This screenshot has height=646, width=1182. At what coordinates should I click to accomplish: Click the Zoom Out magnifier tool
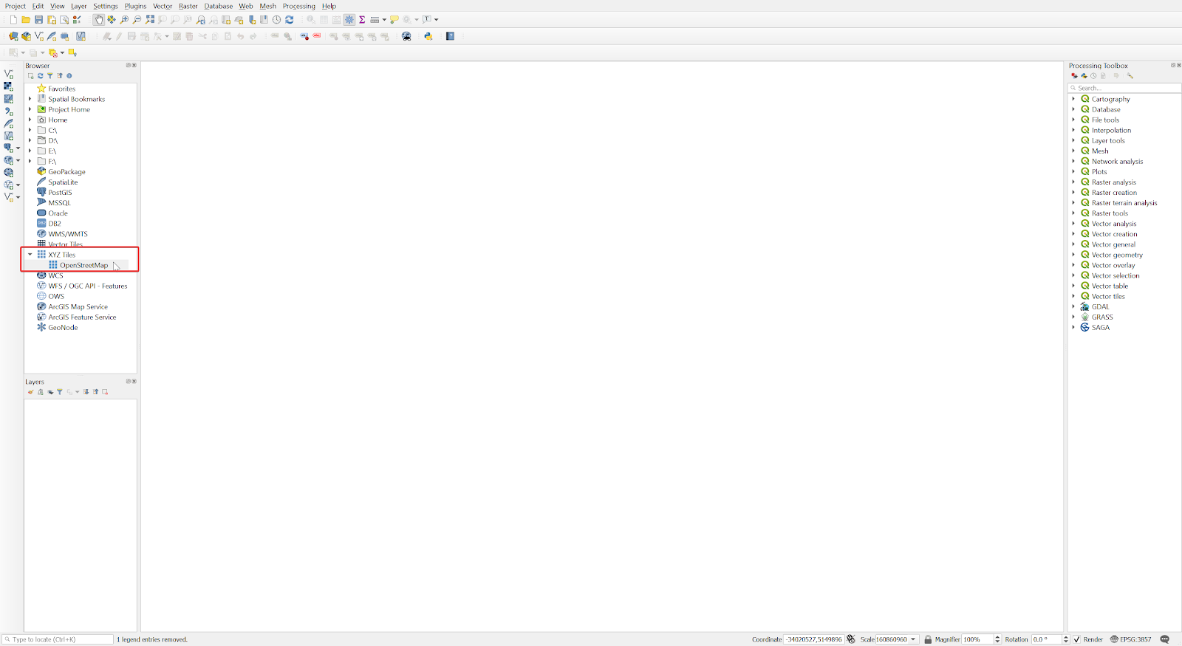[137, 20]
